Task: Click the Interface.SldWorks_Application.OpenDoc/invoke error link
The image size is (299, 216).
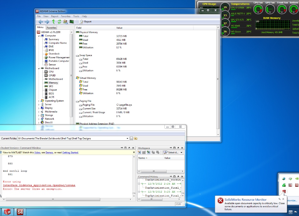Action: 39,185
